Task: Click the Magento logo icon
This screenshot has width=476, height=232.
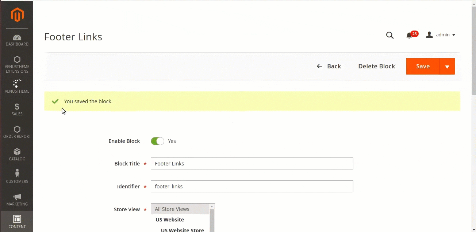Action: [x=17, y=15]
